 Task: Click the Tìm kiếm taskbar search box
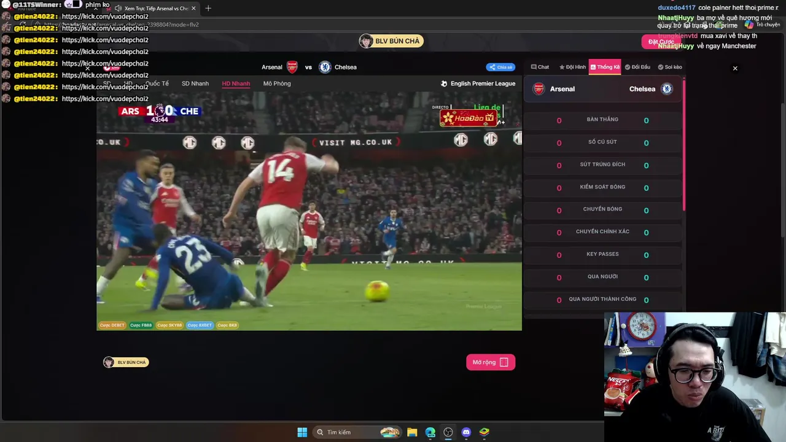coord(357,432)
